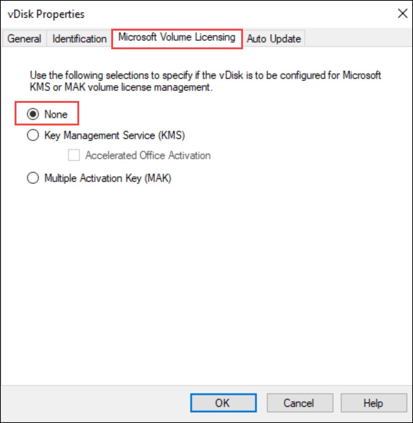413x423 pixels.
Task: Open the Identification tab
Action: tap(78, 39)
